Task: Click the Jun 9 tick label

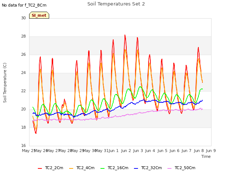Action: [211, 151]
